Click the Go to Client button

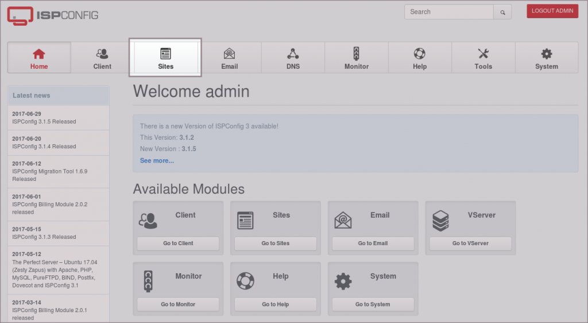[178, 243]
